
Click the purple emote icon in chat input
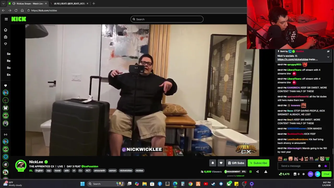tap(325, 166)
